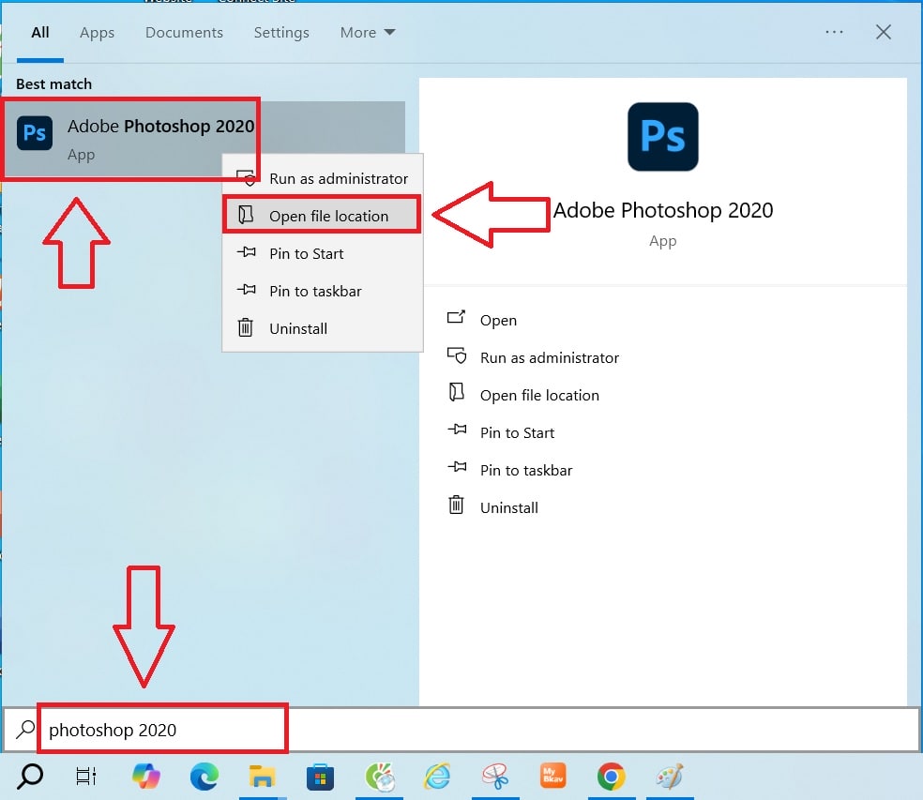This screenshot has width=923, height=800.
Task: Close the search panel with X
Action: click(x=883, y=32)
